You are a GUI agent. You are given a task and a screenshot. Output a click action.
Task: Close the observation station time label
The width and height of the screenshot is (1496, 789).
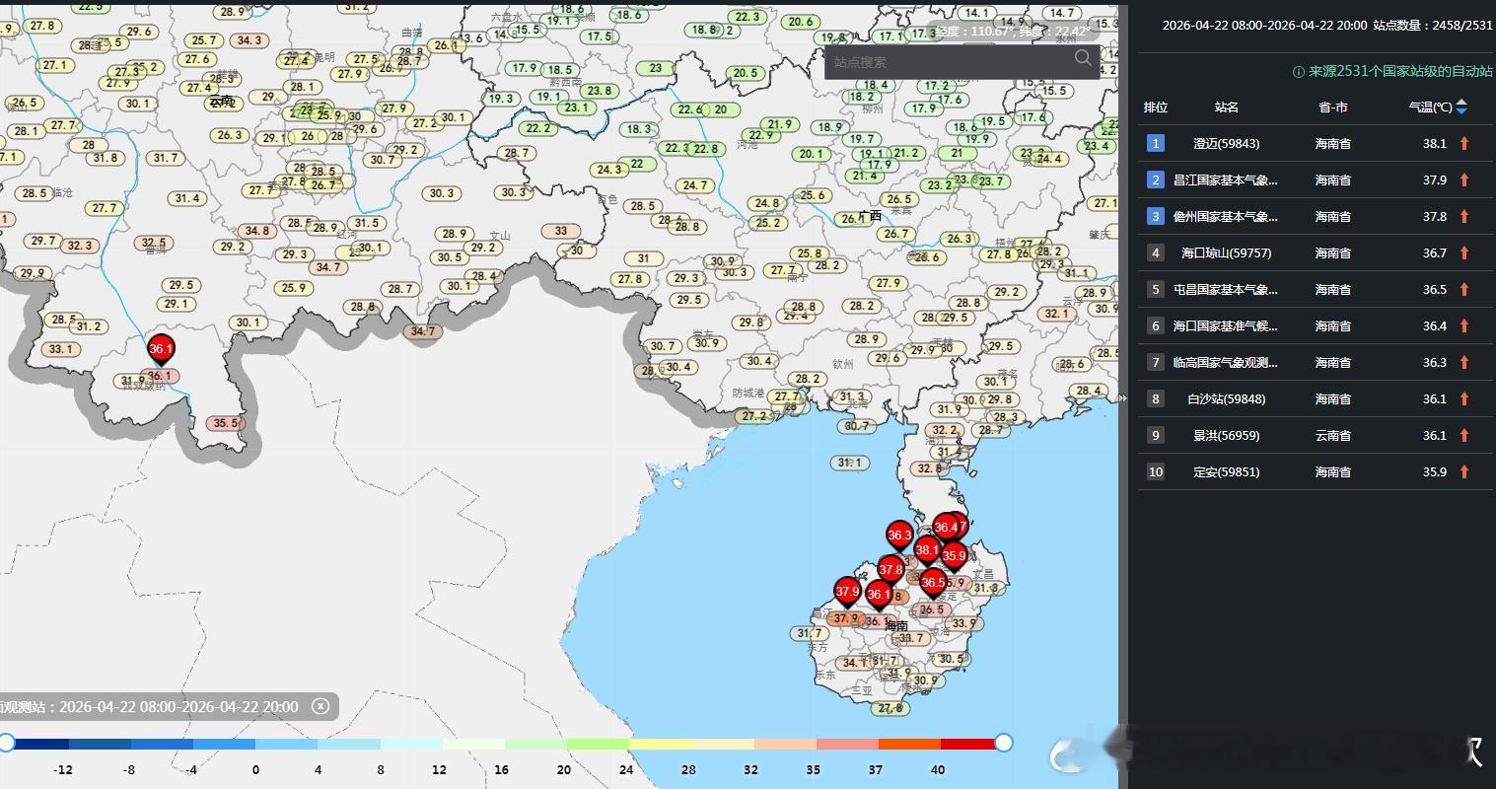coord(320,706)
